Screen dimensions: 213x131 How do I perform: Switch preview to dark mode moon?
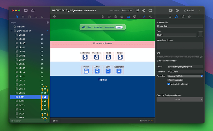[x=151, y=17]
